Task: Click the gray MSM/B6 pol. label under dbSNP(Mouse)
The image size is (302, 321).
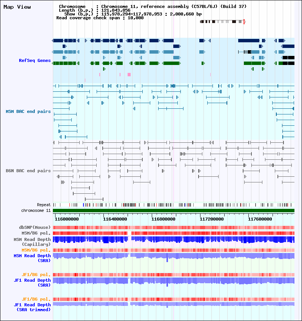Action: [x=36, y=233]
